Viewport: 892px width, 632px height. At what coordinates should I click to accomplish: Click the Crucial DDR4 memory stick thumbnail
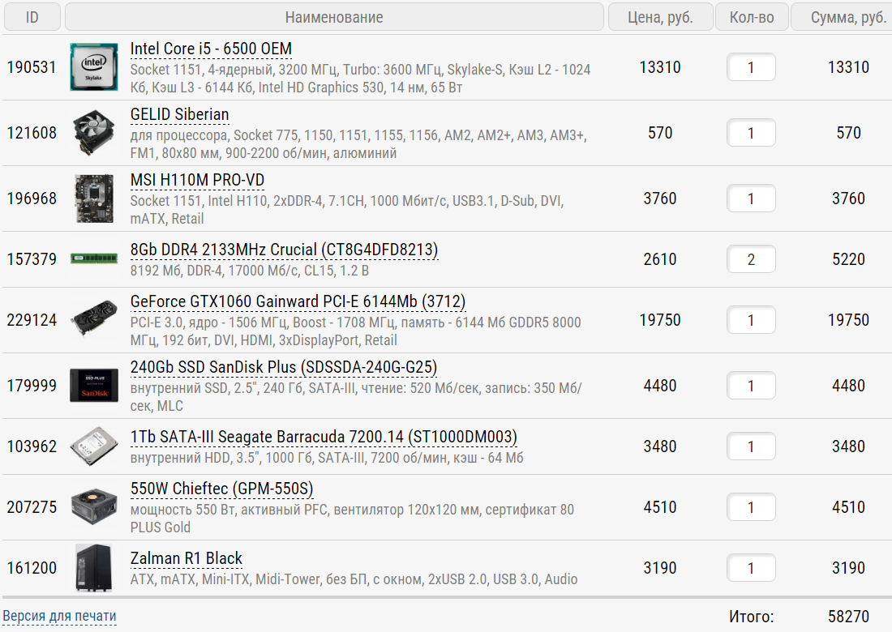pos(94,258)
